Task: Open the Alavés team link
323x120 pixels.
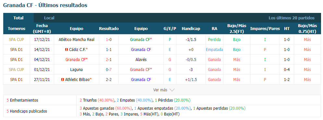Action: coord(141,60)
